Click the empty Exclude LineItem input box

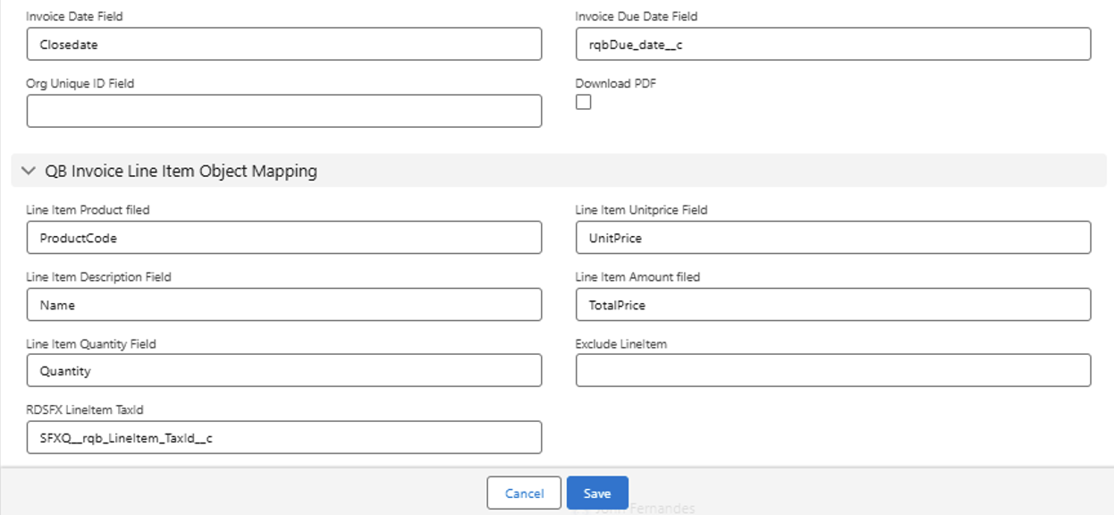click(832, 371)
